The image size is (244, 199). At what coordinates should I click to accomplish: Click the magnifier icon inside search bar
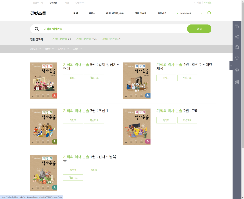(x=37, y=29)
